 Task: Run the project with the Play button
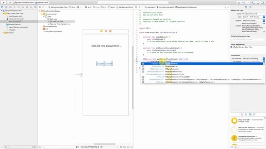tap(4, 2)
